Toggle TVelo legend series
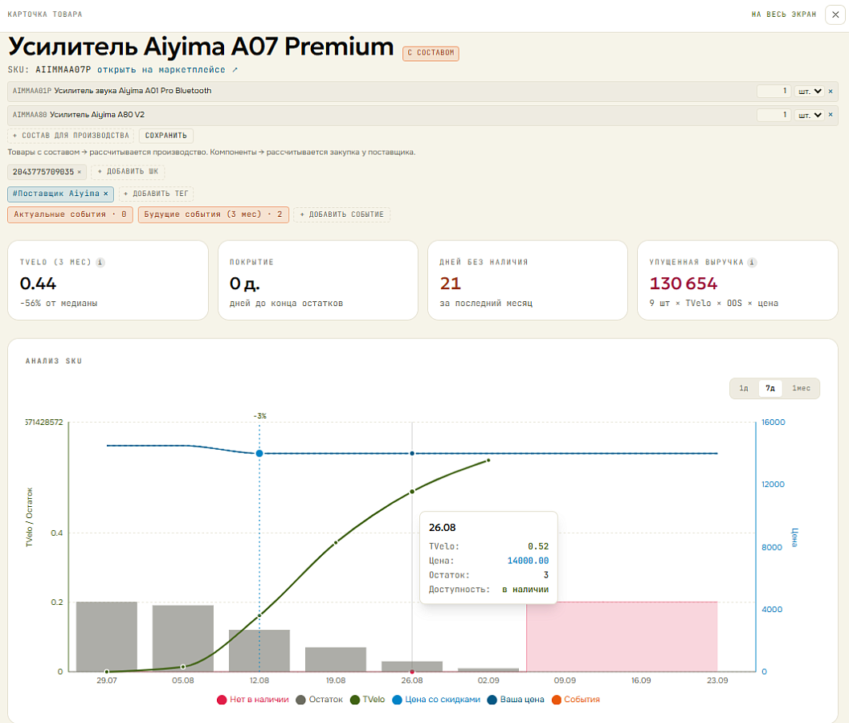This screenshot has width=849, height=723. 367,700
